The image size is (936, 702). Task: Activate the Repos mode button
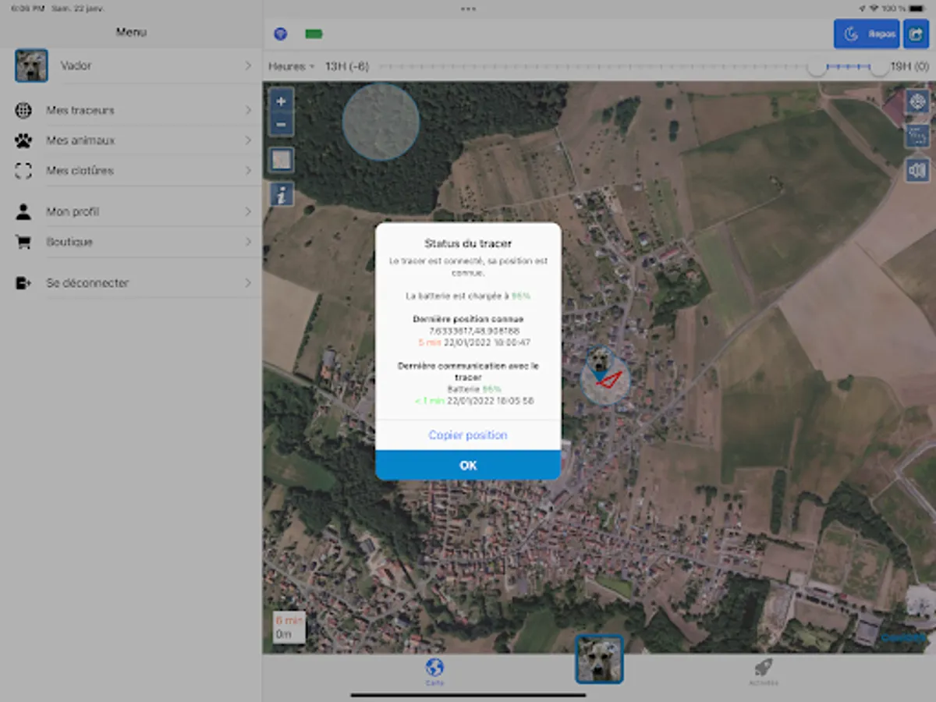[x=867, y=34]
